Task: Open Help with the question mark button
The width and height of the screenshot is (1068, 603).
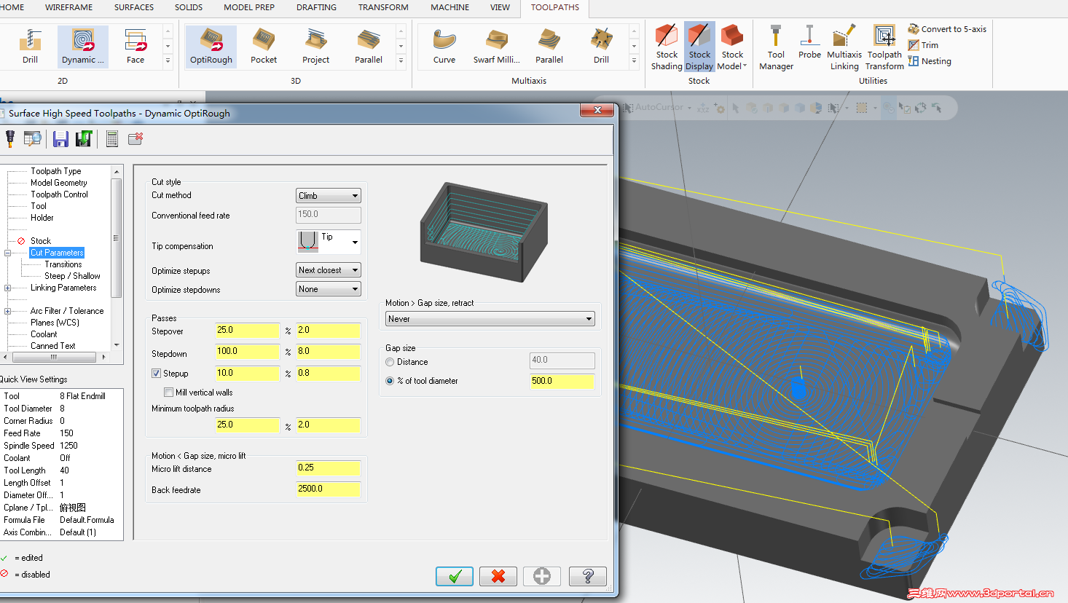Action: tap(588, 577)
